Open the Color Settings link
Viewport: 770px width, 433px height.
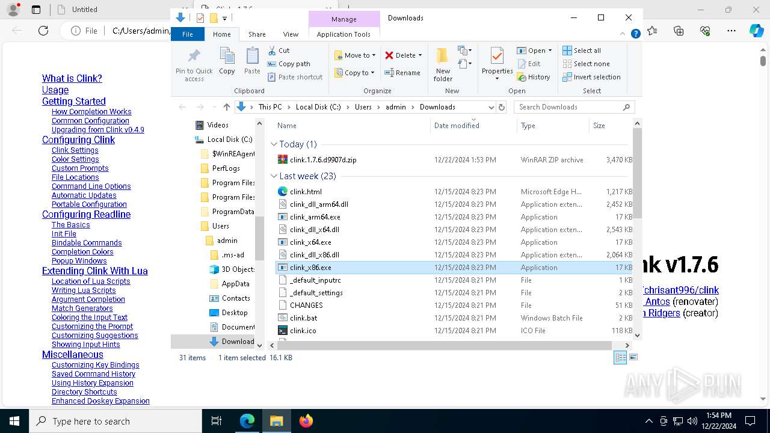pyautogui.click(x=75, y=159)
